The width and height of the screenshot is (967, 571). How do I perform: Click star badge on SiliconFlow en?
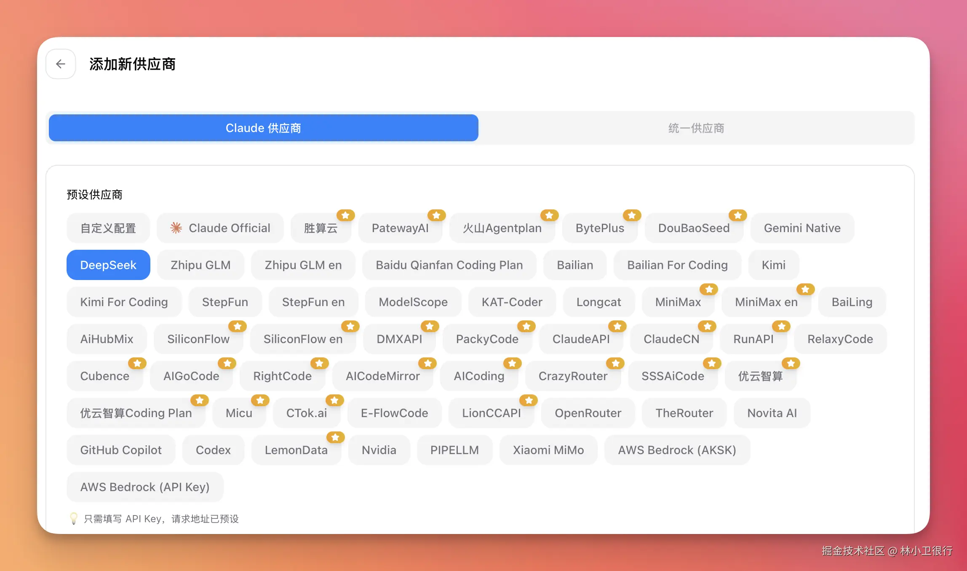350,326
